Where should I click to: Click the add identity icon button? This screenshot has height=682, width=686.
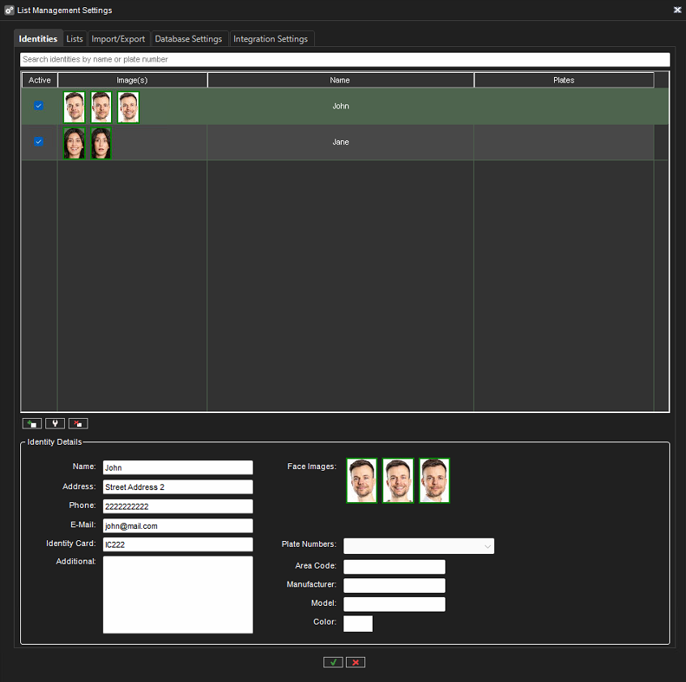pos(32,424)
